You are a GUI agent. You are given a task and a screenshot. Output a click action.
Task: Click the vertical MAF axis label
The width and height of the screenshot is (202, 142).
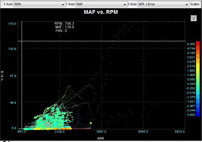(x=2, y=76)
